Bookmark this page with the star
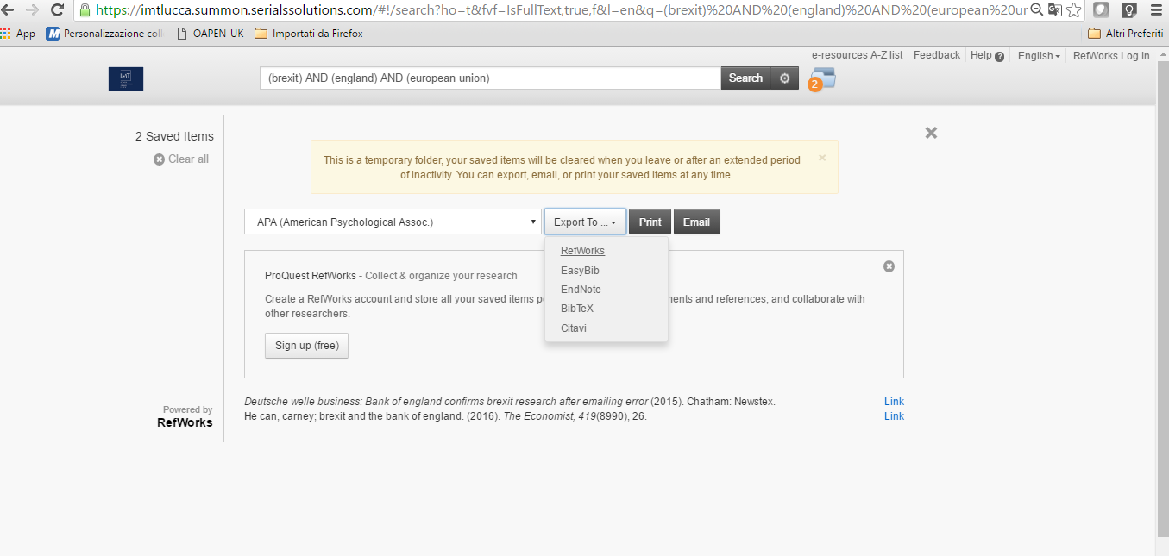Image resolution: width=1169 pixels, height=556 pixels. tap(1073, 10)
